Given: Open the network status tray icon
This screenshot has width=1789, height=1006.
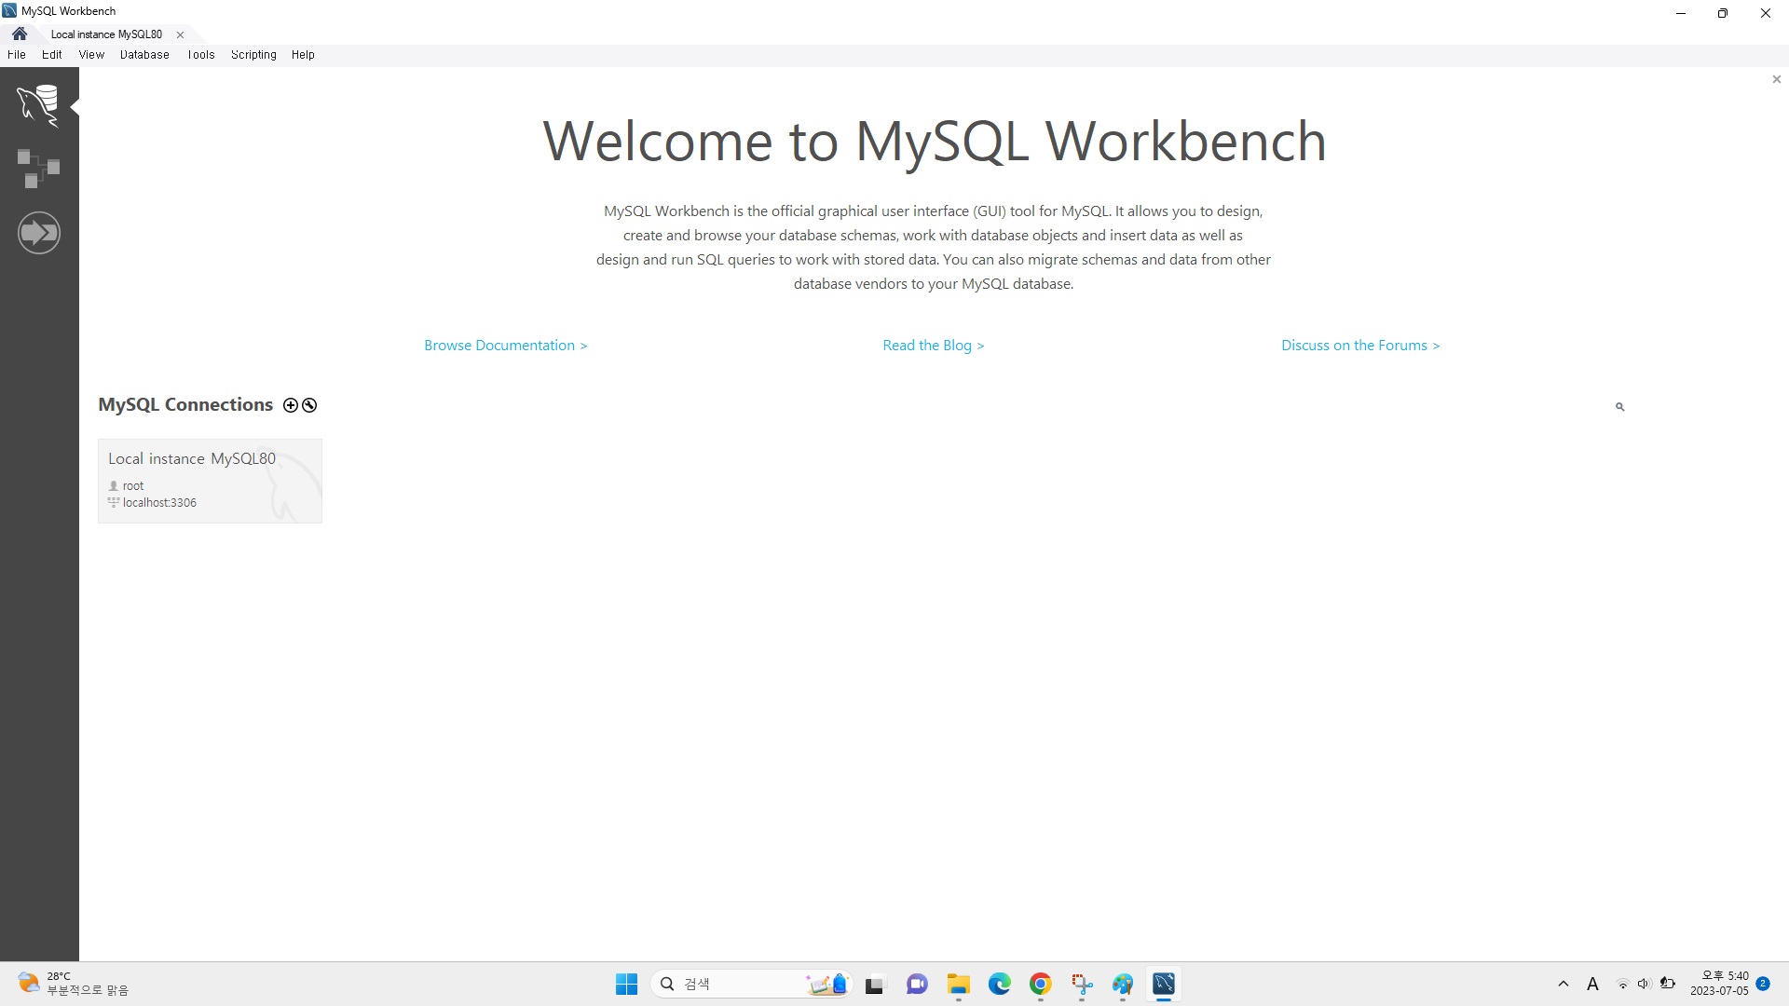Looking at the screenshot, I should 1622,985.
